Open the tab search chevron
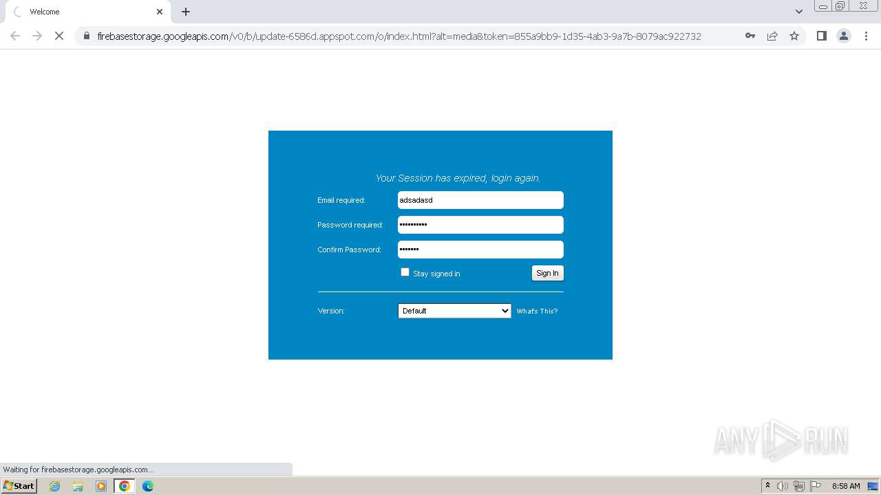 coord(799,12)
